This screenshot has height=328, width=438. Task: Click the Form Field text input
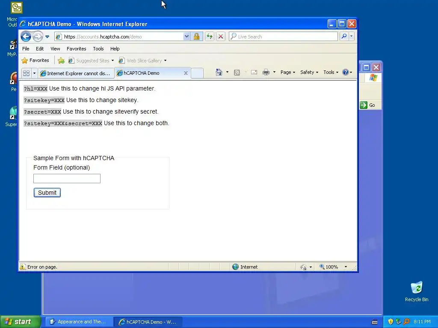pos(67,179)
